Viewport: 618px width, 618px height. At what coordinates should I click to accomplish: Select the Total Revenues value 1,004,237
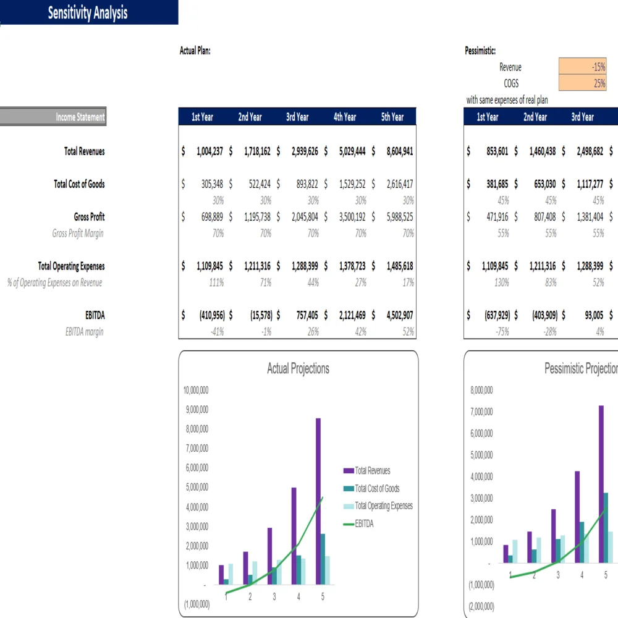208,151
